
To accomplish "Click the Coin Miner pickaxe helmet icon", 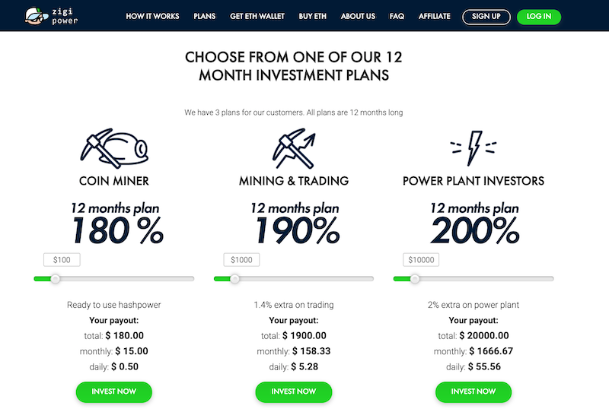I will [114, 148].
